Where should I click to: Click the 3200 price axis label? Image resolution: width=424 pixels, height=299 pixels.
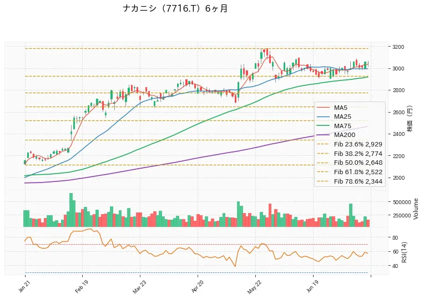tap(398, 47)
